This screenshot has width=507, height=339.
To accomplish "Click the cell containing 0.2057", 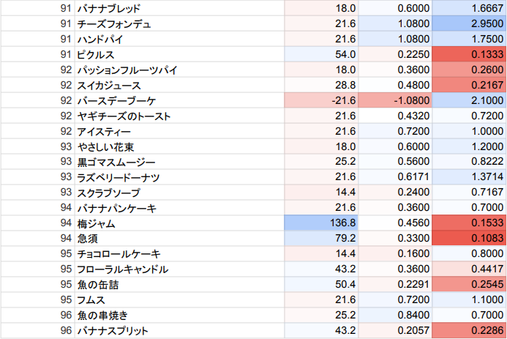I will (x=396, y=331).
